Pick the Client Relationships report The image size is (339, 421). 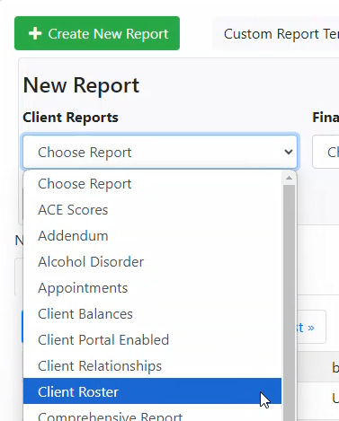click(152, 366)
